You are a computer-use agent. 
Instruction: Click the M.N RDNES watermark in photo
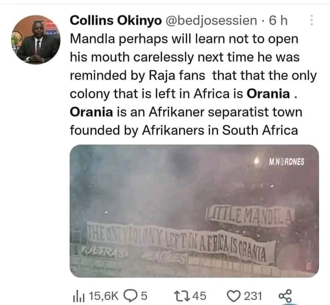[x=288, y=161]
